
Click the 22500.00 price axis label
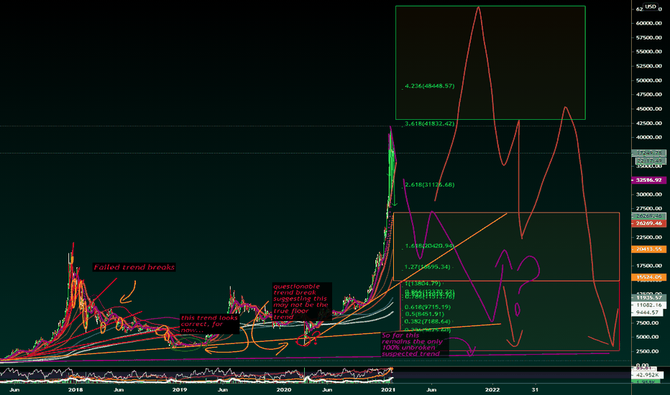(649, 238)
